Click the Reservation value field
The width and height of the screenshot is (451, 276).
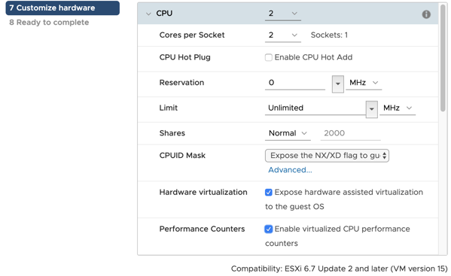click(x=295, y=83)
